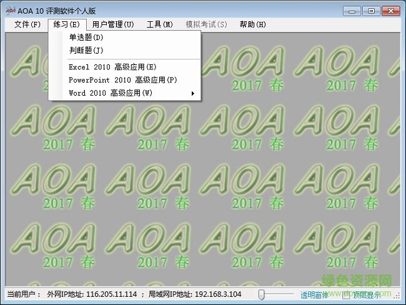Image resolution: width=406 pixels, height=305 pixels.
Task: Choose Word 2010 高级应用(W) entry
Action: click(124, 93)
